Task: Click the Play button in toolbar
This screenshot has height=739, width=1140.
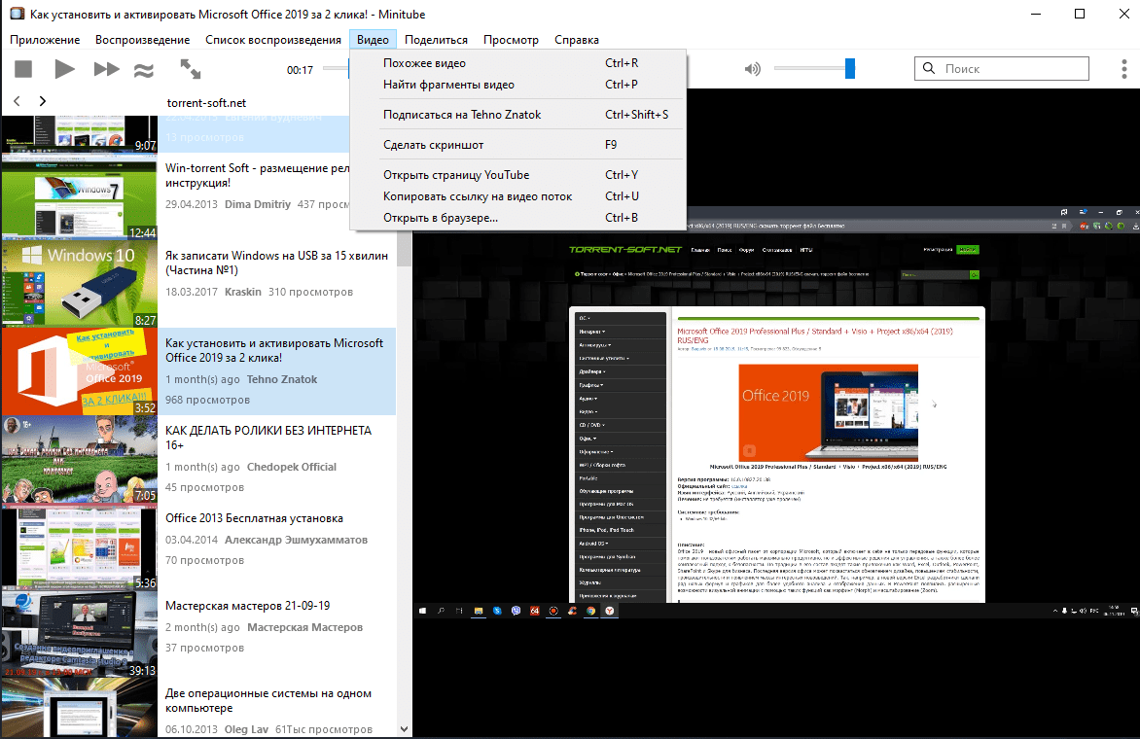Action: [65, 69]
